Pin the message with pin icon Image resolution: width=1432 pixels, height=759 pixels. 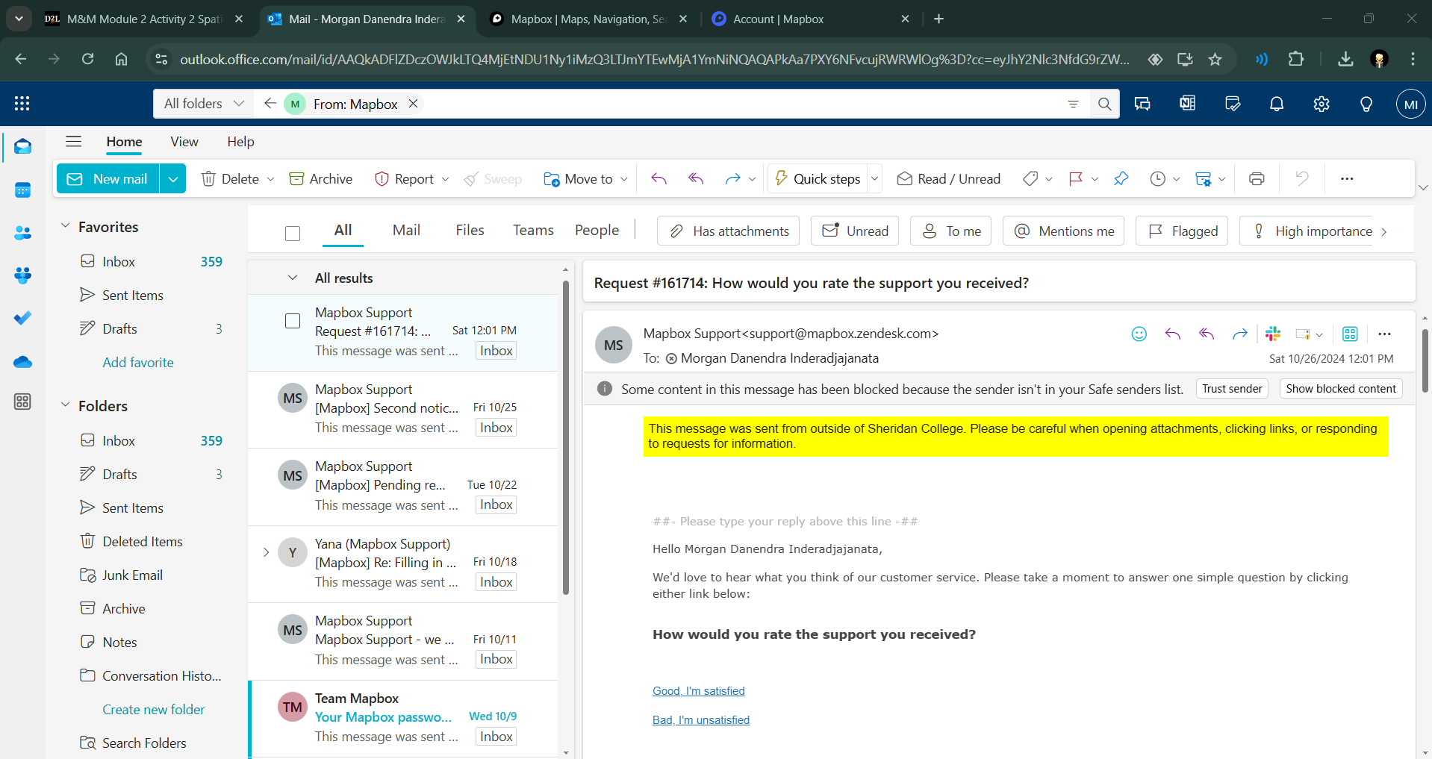coord(1121,179)
